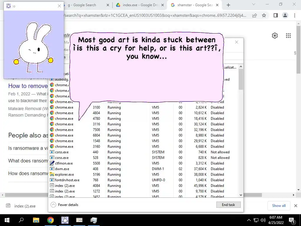Open the network tray icon

coord(256,220)
